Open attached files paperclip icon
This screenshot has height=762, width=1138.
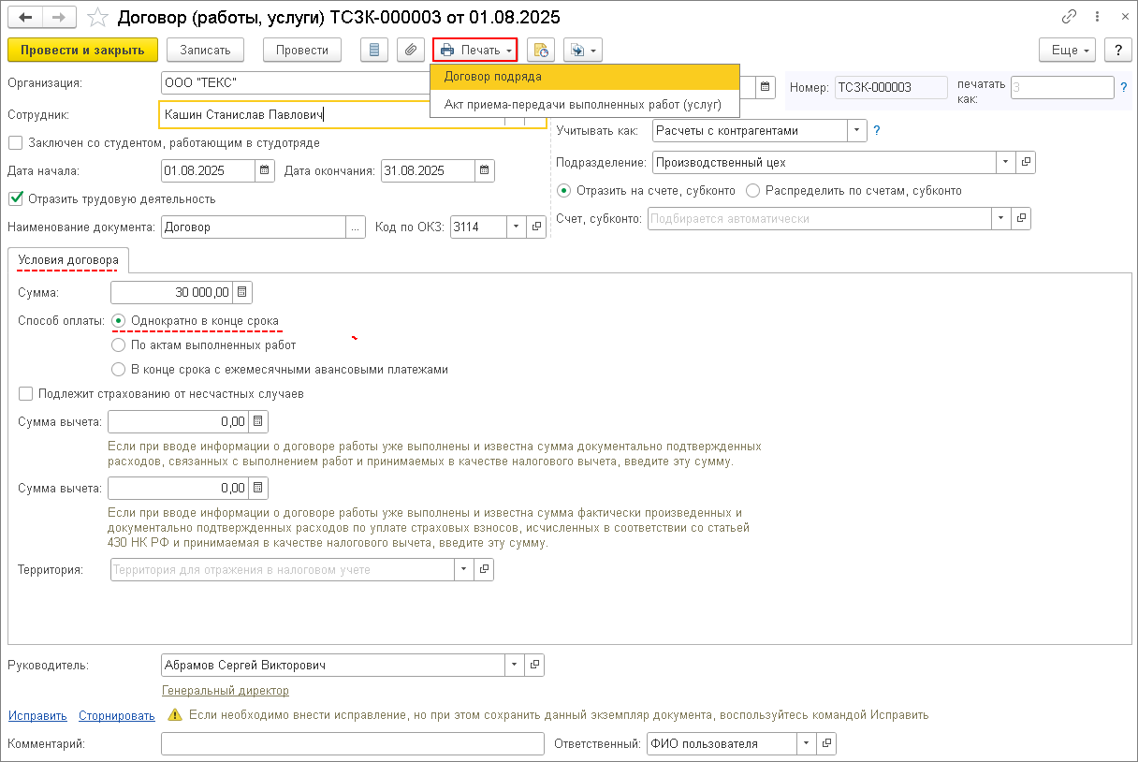tap(411, 50)
